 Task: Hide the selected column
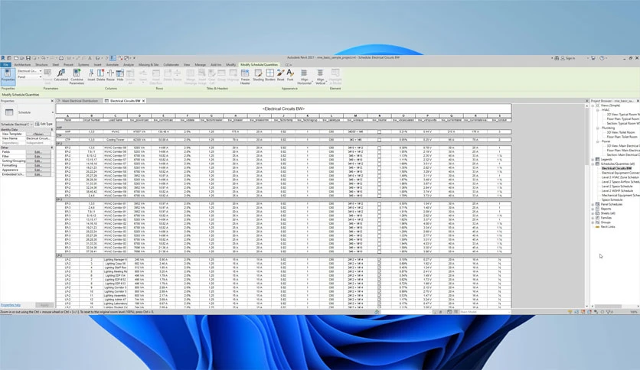pos(119,76)
